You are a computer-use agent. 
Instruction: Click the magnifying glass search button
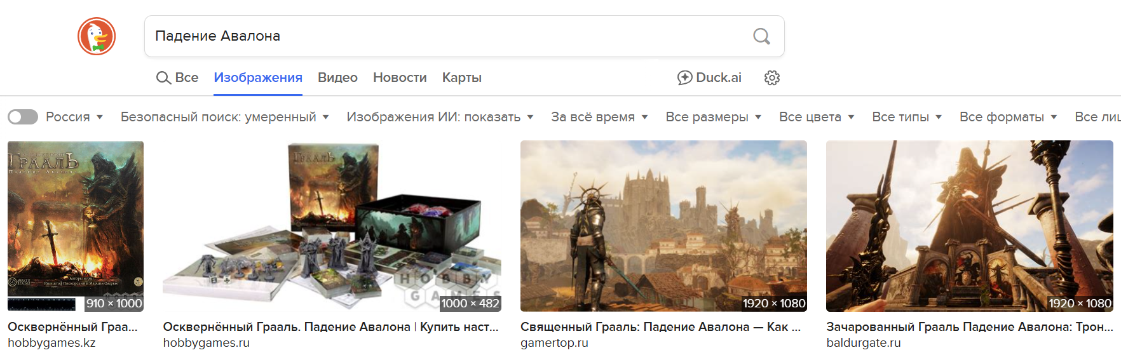click(x=761, y=36)
